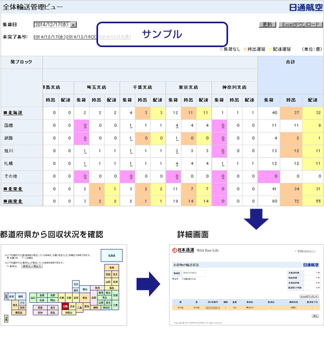Image resolution: width=324 pixels, height=339 pixels.
Task: Click the 石川 tile on the map
Action: [x=76, y=284]
